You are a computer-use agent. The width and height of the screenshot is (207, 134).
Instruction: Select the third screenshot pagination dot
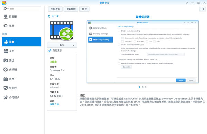(146, 87)
